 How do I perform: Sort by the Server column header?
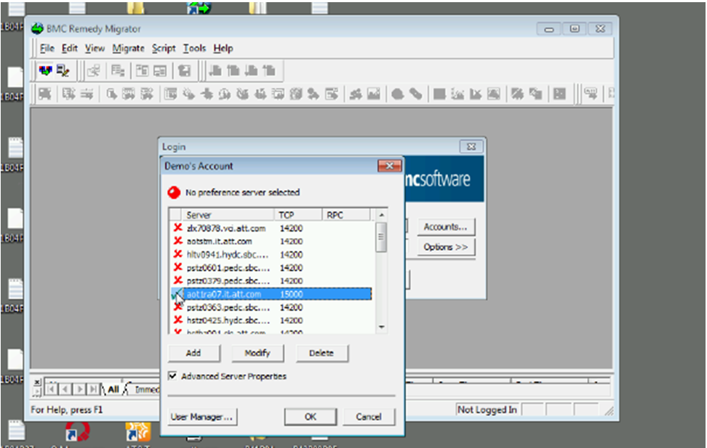click(x=228, y=215)
